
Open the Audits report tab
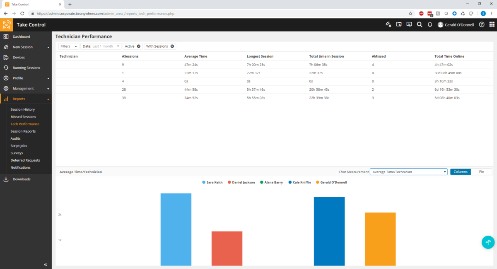(15, 138)
